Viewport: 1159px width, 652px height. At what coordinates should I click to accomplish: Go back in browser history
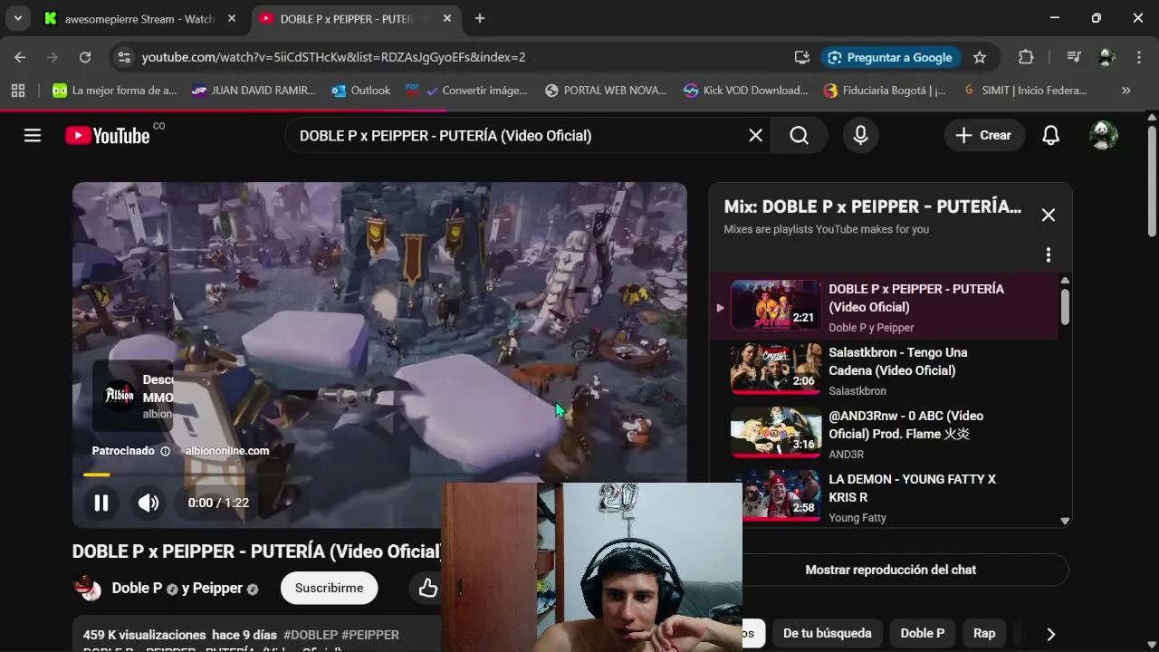point(20,57)
